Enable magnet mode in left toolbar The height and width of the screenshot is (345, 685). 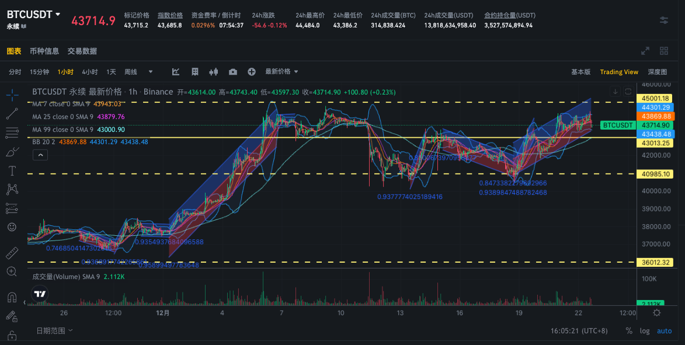[x=12, y=297]
